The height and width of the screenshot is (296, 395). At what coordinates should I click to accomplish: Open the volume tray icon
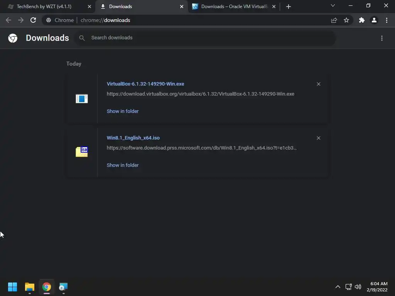point(358,287)
